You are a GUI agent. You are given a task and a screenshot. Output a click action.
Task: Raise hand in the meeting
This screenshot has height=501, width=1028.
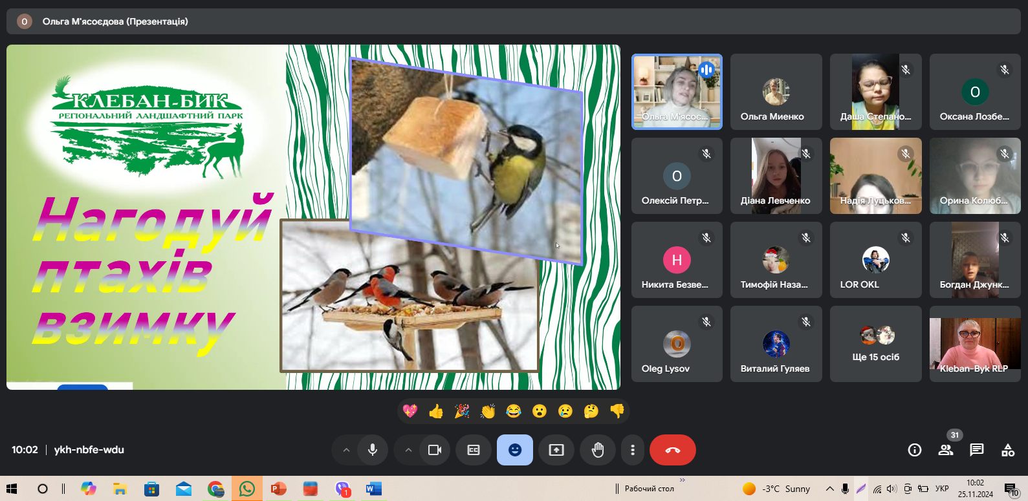pos(598,450)
